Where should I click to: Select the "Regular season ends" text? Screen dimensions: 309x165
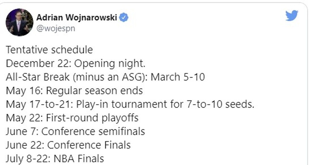click(94, 91)
